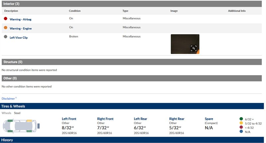Click the magnify icon on the visor clip photo
Image resolution: width=266 pixels, height=143 pixels.
pos(194,48)
